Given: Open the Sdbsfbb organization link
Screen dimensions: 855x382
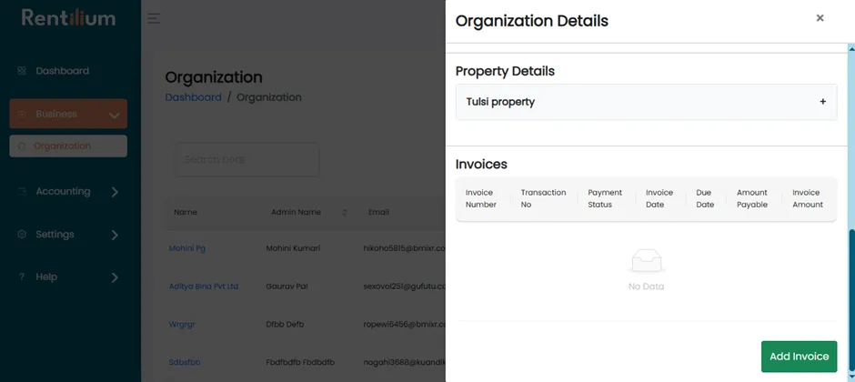Looking at the screenshot, I should tap(185, 362).
